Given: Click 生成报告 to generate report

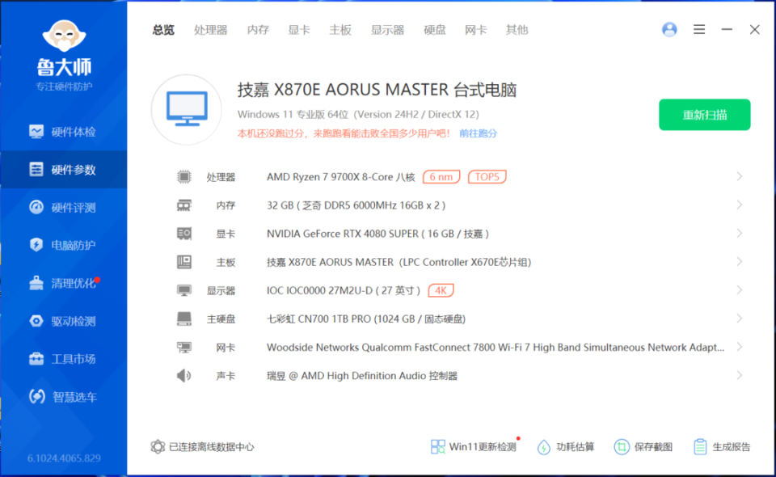Looking at the screenshot, I should tap(722, 447).
